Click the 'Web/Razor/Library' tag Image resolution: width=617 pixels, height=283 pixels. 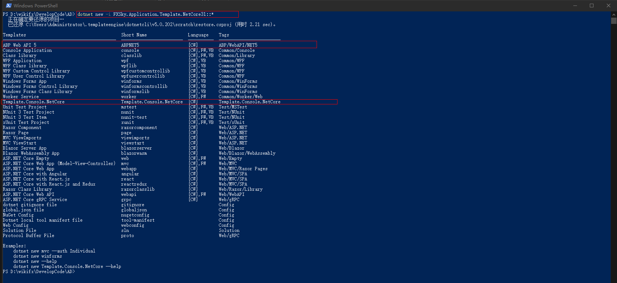click(x=241, y=189)
